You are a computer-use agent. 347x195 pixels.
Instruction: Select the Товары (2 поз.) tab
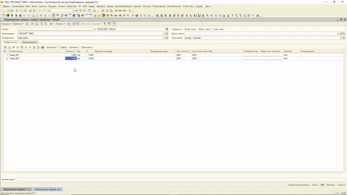point(11,42)
